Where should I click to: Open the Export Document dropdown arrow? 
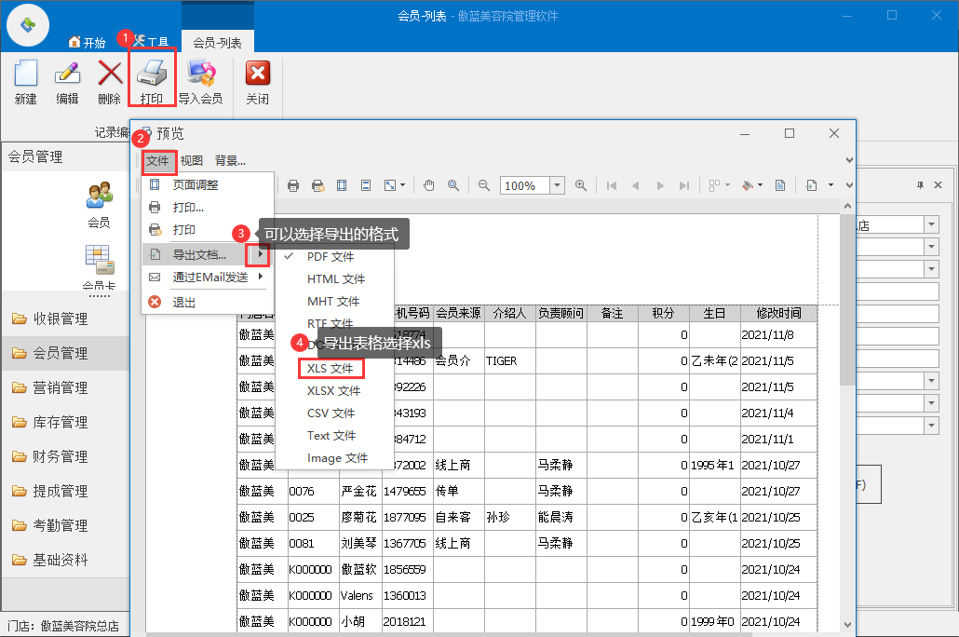pos(831,185)
